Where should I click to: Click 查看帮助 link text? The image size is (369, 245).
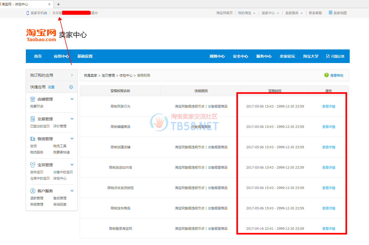tap(337, 76)
